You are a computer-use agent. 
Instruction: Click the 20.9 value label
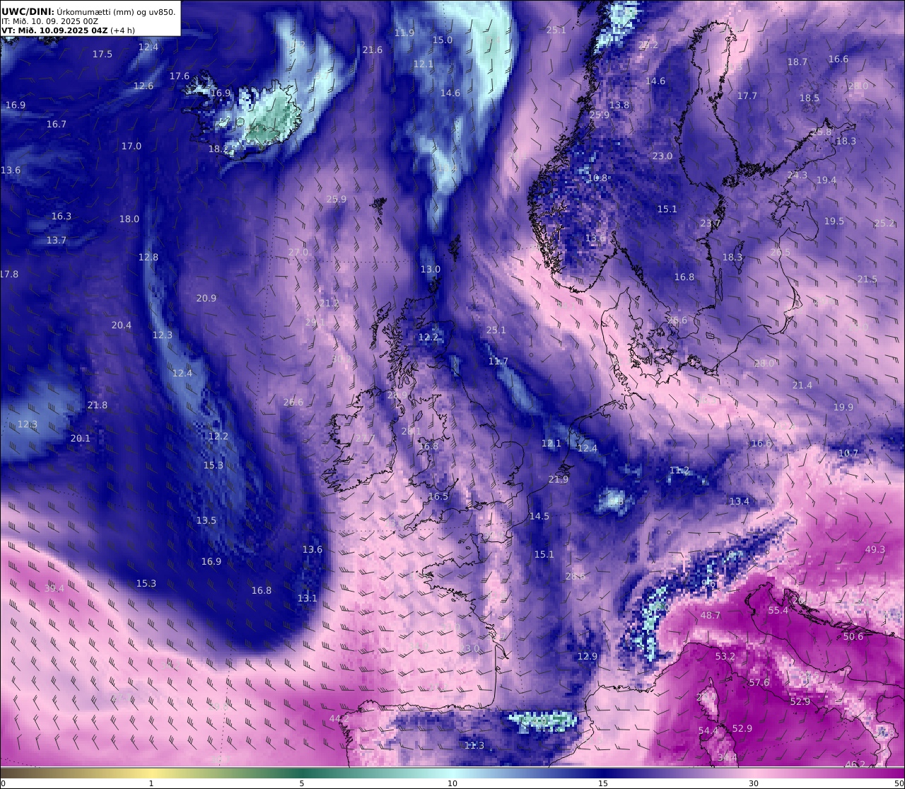point(206,299)
